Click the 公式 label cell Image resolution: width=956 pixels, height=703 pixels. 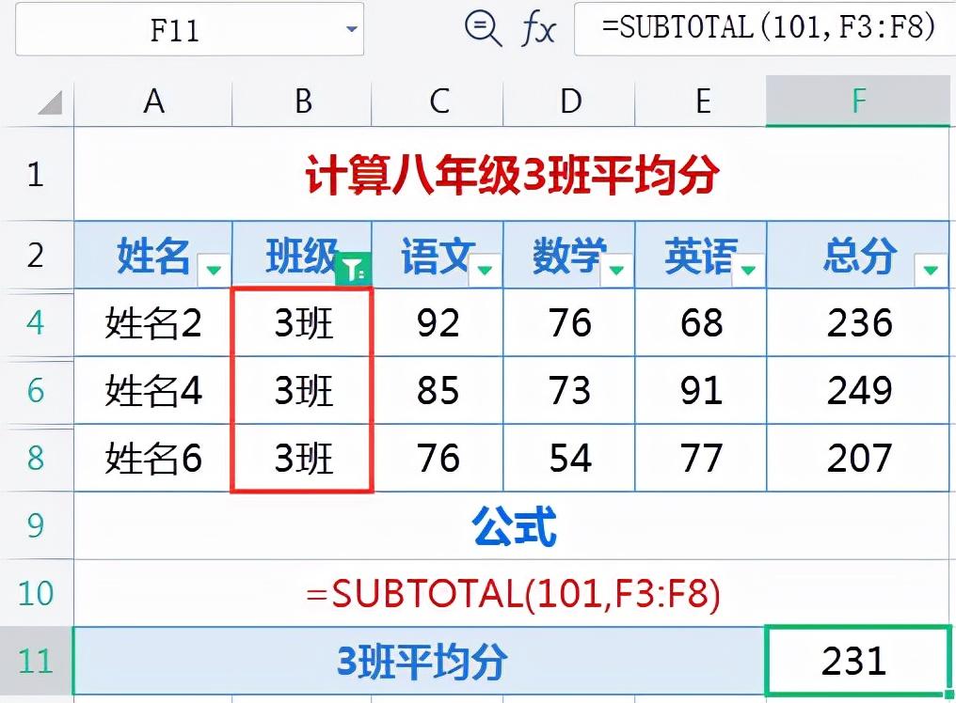tap(512, 525)
